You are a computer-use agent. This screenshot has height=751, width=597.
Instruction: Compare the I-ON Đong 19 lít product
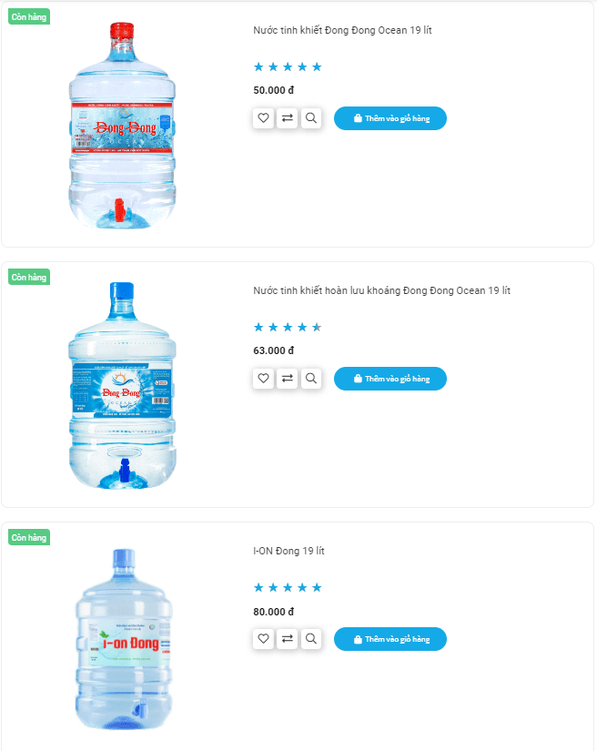(x=288, y=639)
